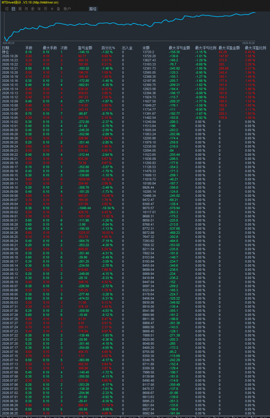270x418 pixels.
Task: Open the 月 monthly statistics tab
Action: [x=26, y=9]
